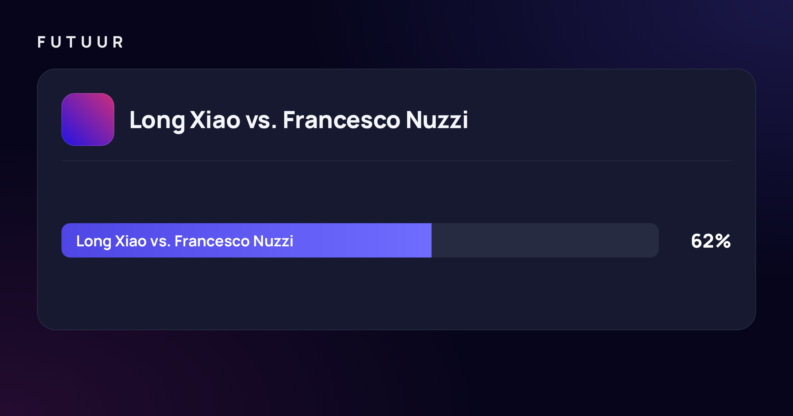
Task: Click the right edge of the purple fill
Action: tap(430, 240)
